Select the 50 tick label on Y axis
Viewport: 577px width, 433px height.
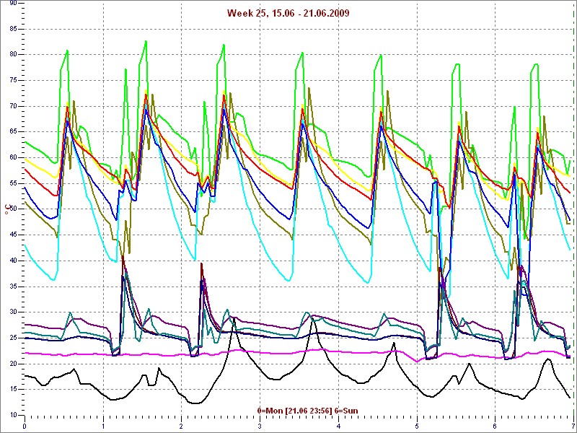click(13, 209)
